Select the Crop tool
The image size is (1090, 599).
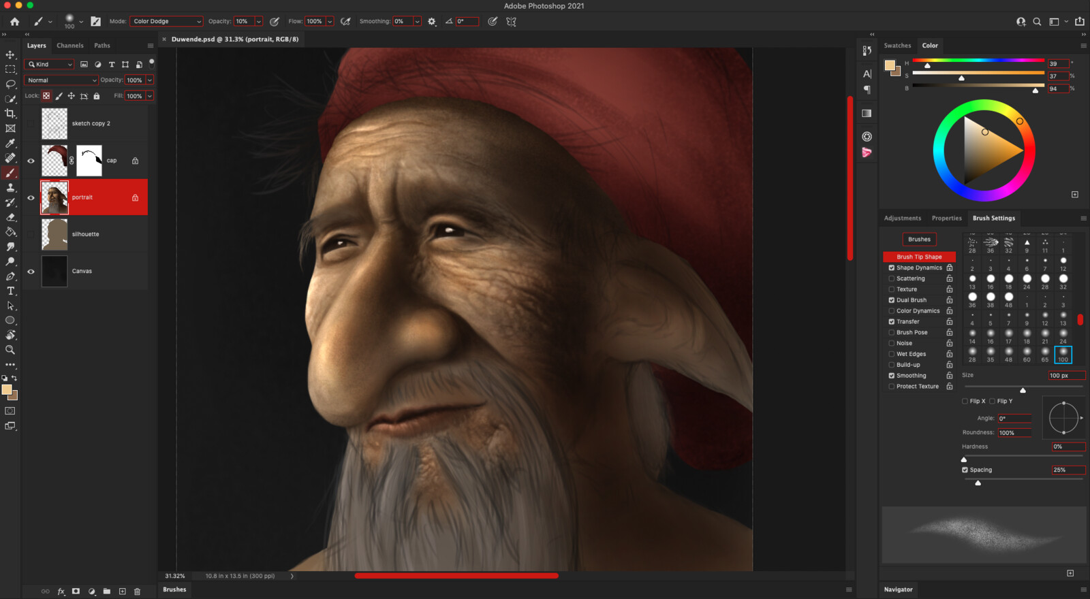10,114
